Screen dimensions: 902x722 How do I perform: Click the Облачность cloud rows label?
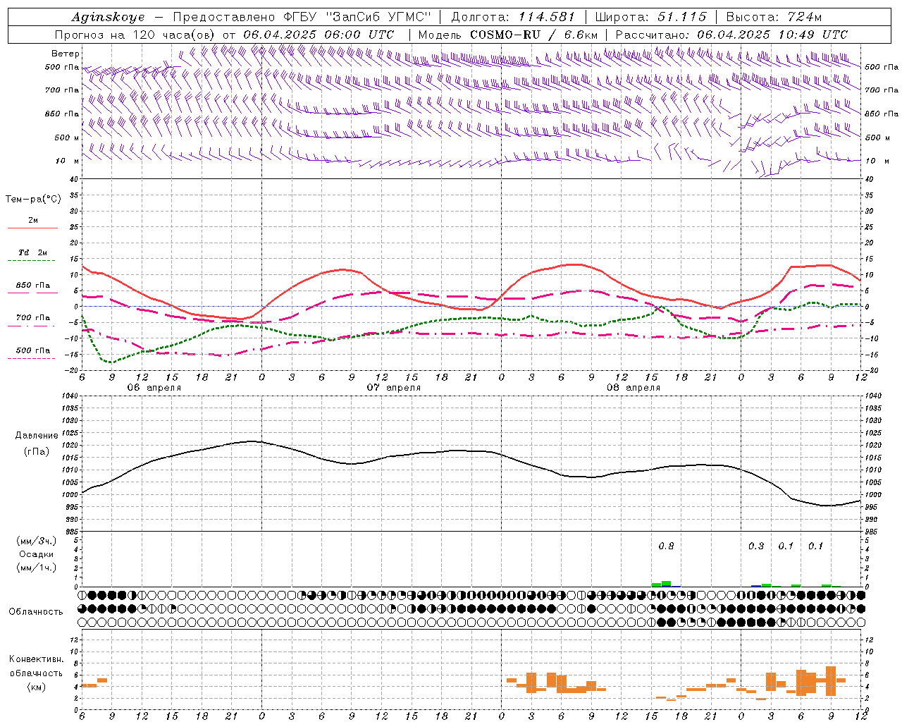[36, 612]
